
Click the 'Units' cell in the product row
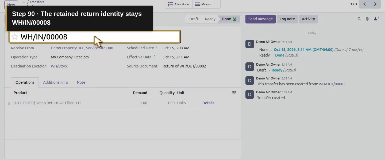tap(182, 103)
